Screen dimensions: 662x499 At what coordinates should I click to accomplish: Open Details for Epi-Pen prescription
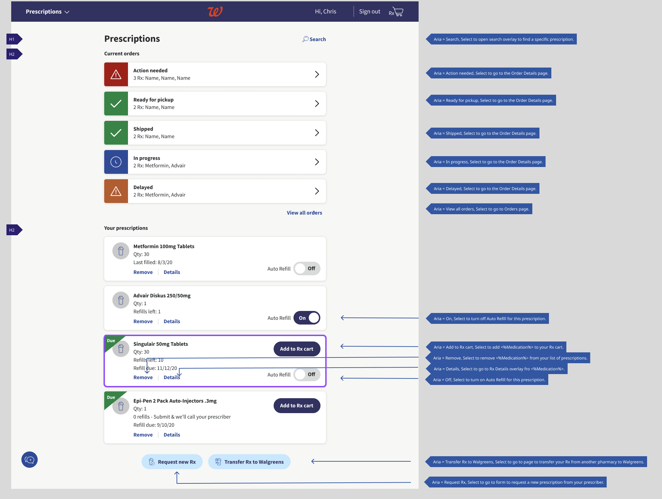click(x=172, y=435)
